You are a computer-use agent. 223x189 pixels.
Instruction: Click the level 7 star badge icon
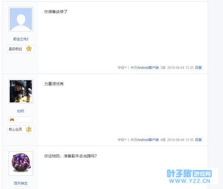point(29,129)
